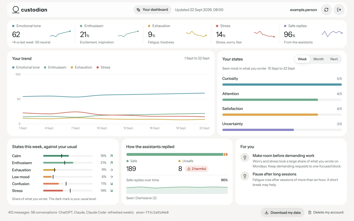
Task: Click the Safe replies purple sparkline
Action: [332, 33]
